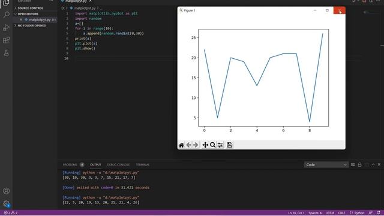Click the D: breadcrumb segment
The width and height of the screenshot is (384, 216).
coord(62,8)
